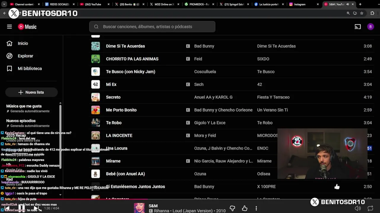Open artist Cosculluela link

click(205, 72)
